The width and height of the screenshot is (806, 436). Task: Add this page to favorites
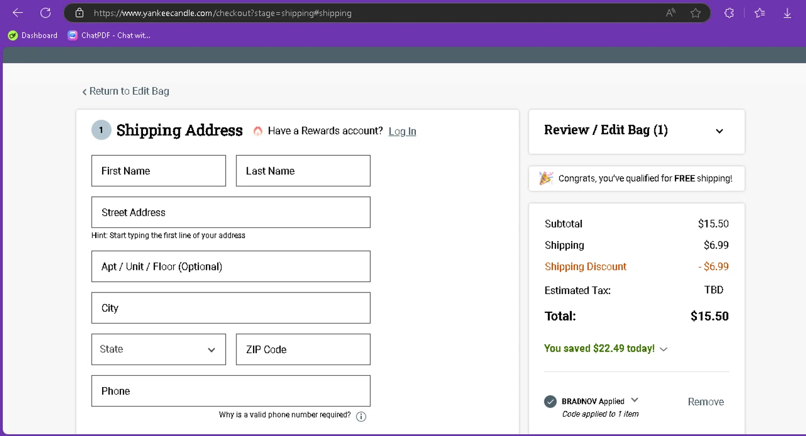[x=695, y=13]
